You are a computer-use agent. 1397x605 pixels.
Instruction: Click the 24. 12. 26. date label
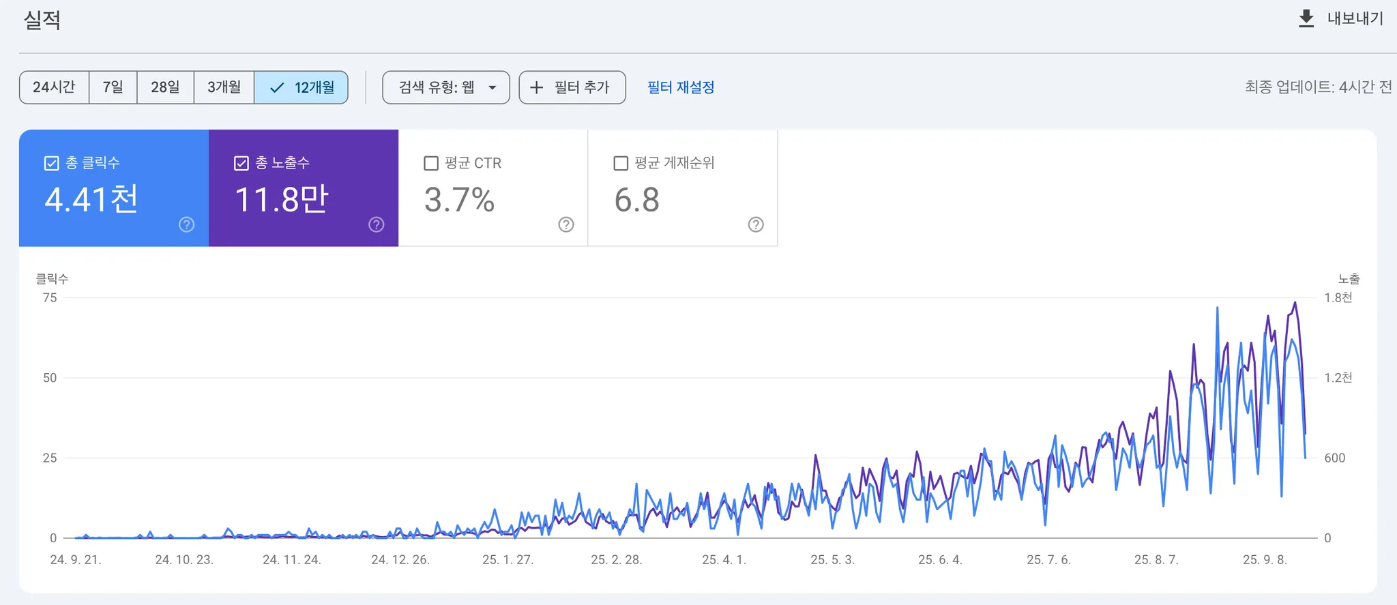(x=400, y=560)
